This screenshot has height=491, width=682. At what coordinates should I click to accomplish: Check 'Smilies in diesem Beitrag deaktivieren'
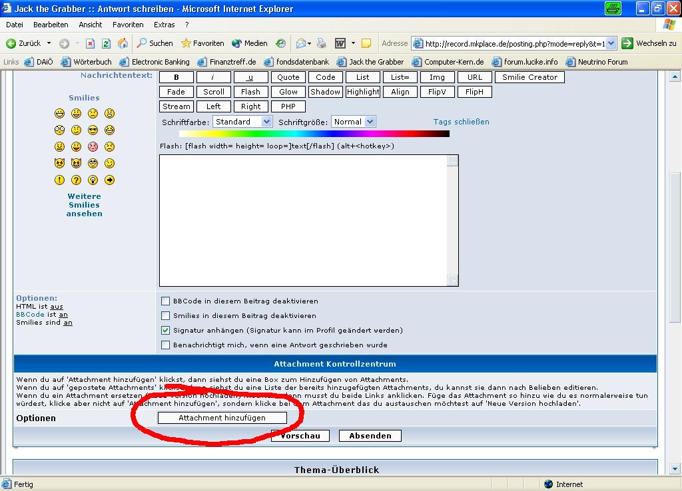pyautogui.click(x=166, y=316)
